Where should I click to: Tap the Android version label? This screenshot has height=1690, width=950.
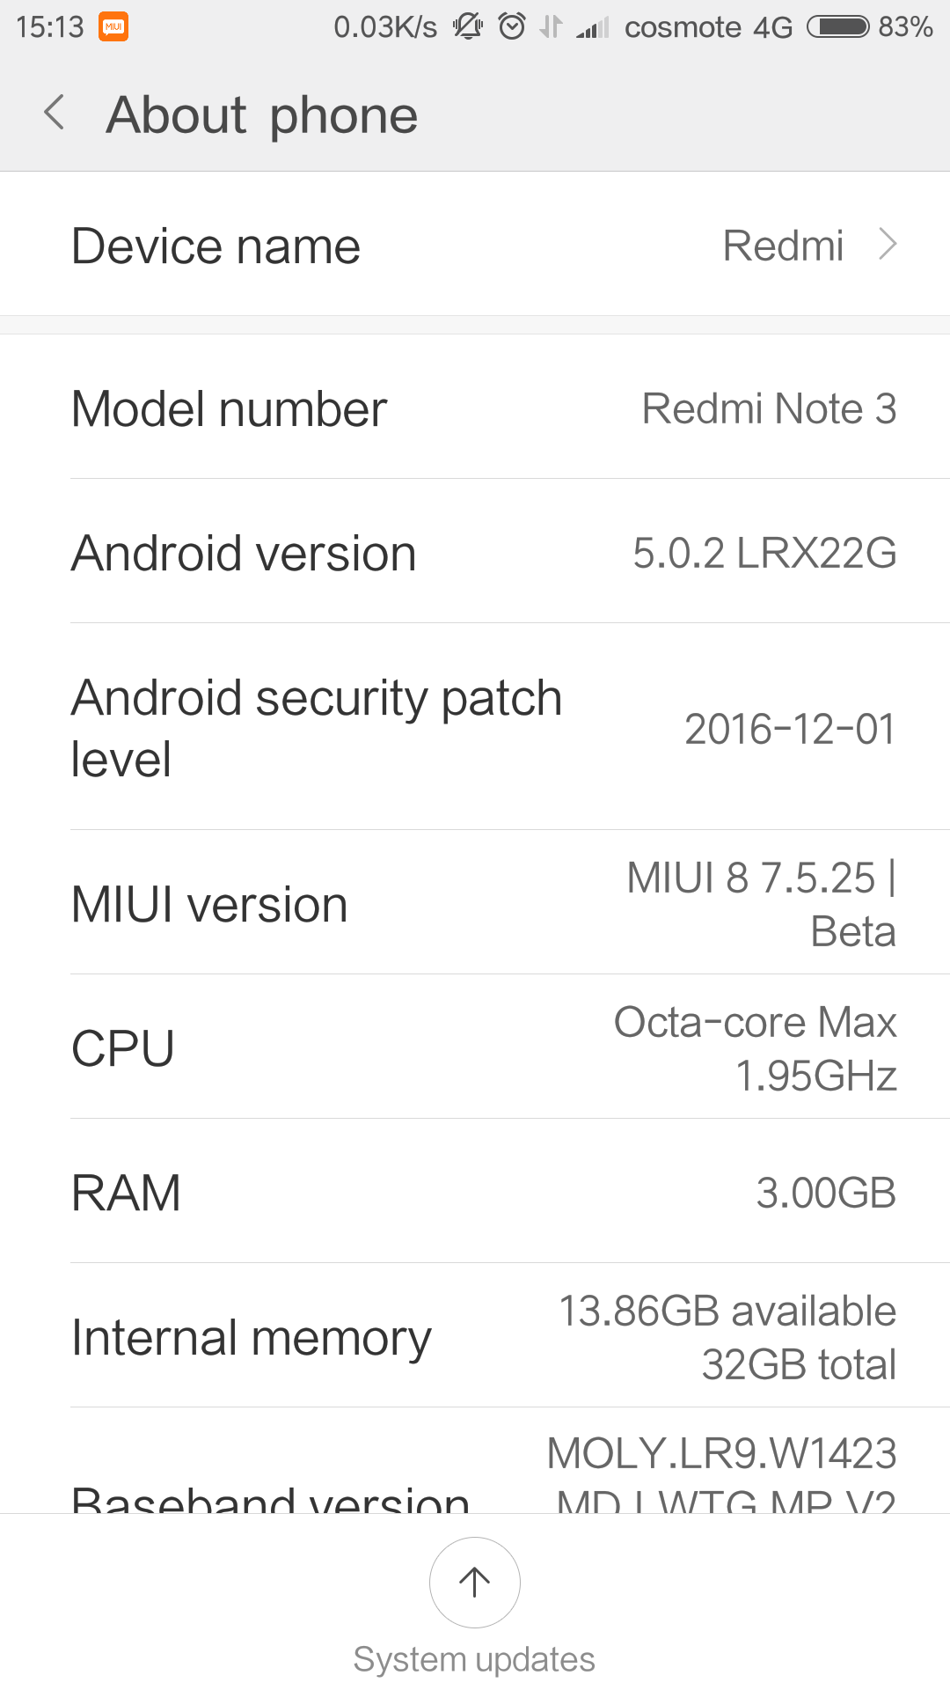(x=244, y=554)
